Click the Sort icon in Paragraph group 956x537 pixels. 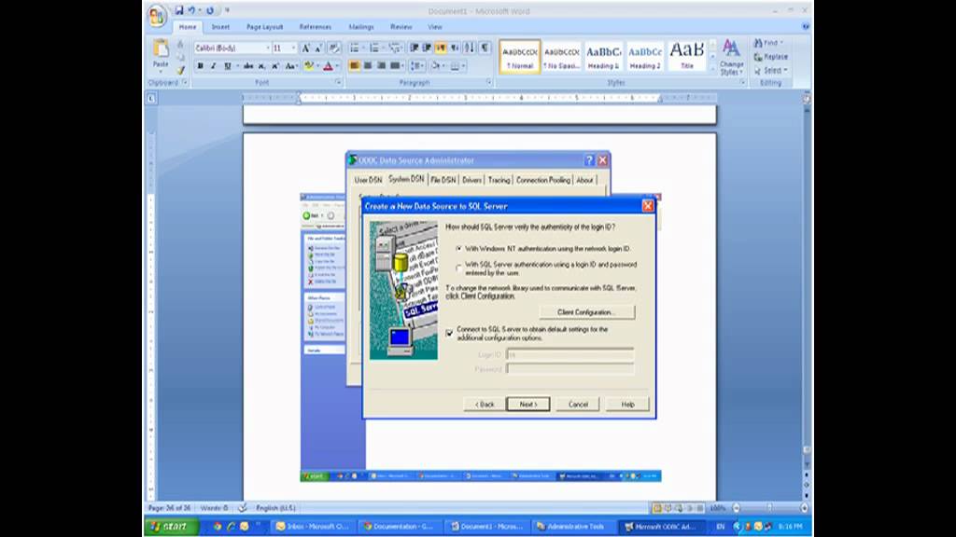tap(469, 48)
